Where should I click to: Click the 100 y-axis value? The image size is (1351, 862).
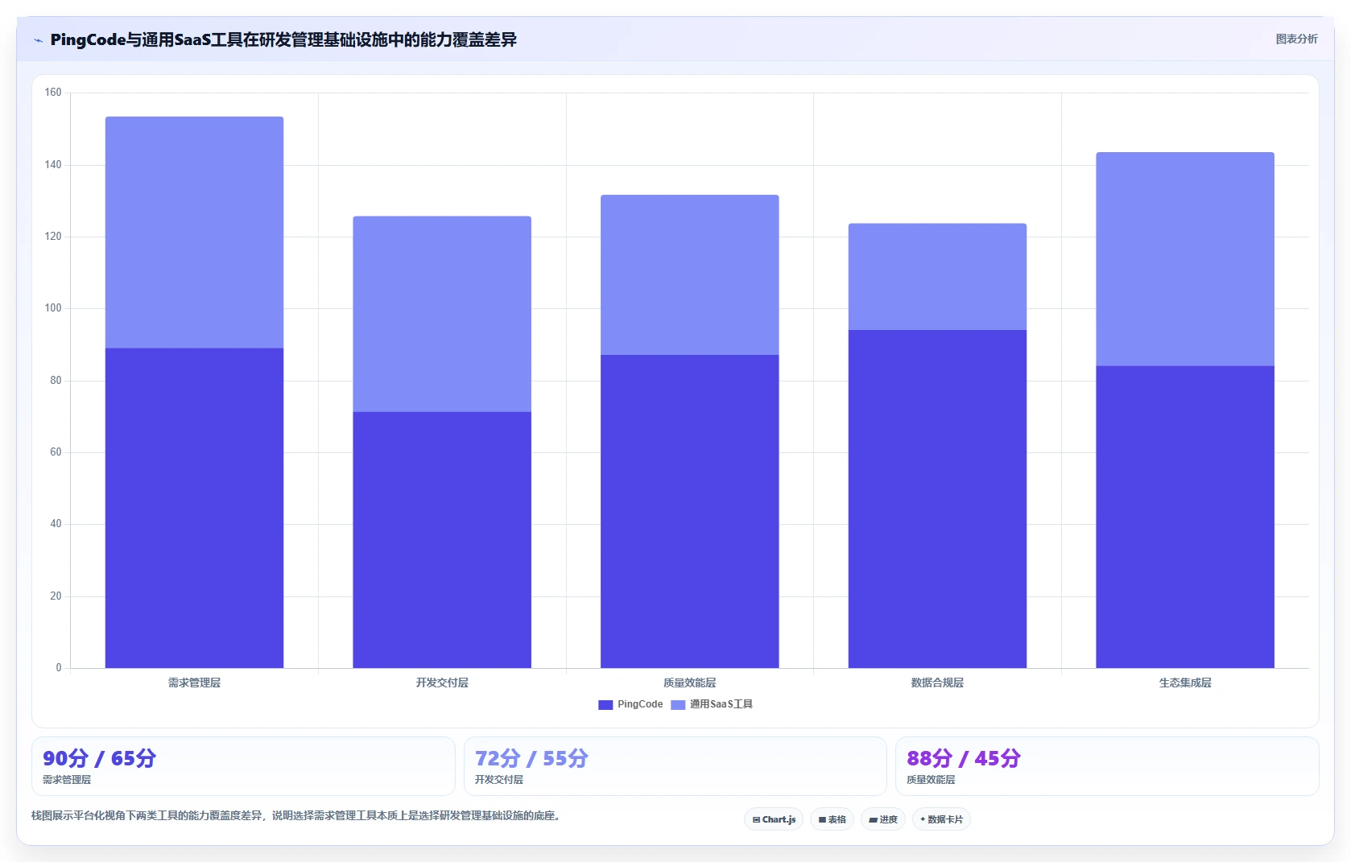click(53, 308)
